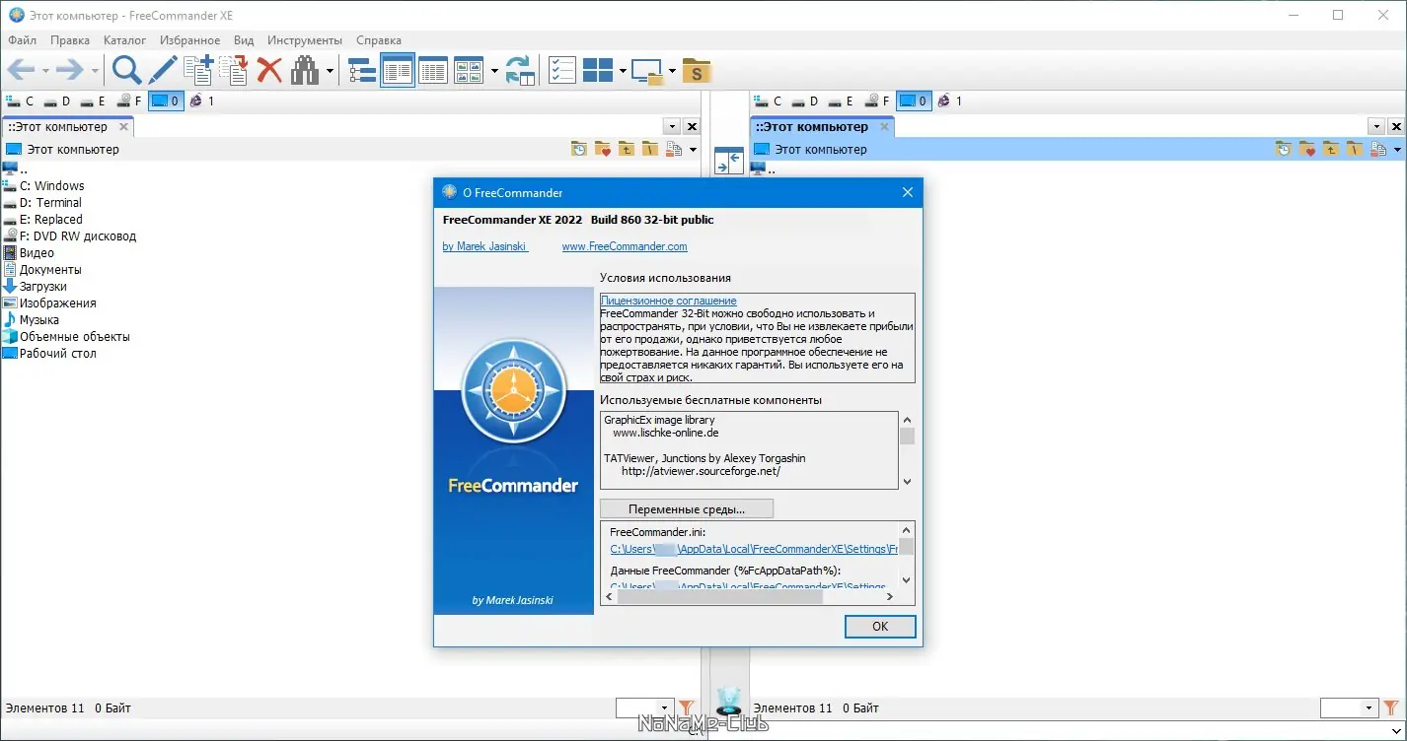Open the Инструменты menu
The height and width of the screenshot is (741, 1407).
coord(305,40)
